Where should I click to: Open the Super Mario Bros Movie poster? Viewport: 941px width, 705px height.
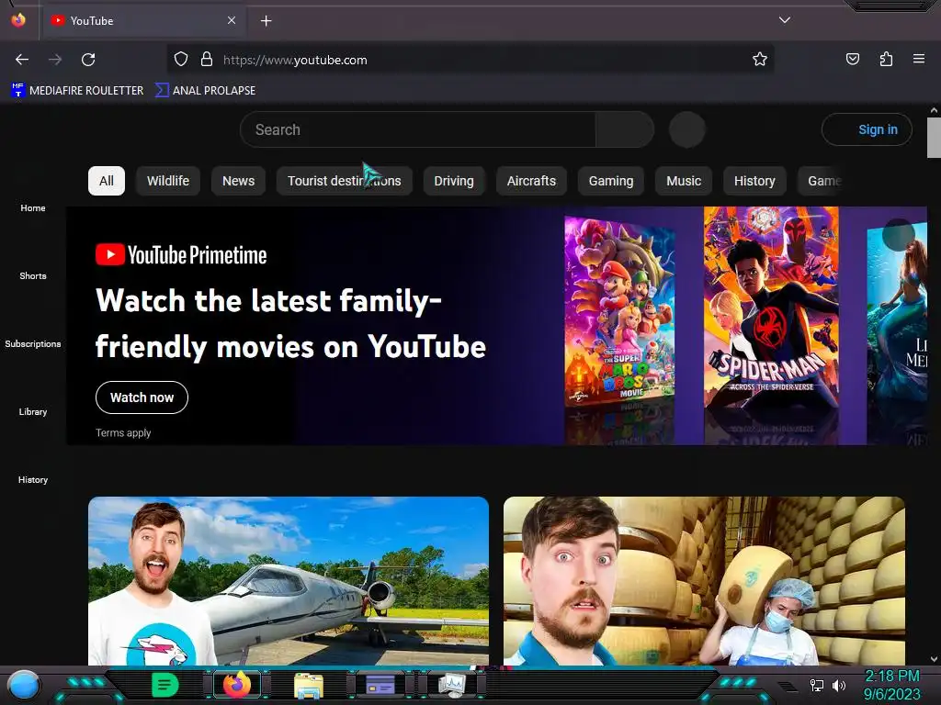click(x=620, y=312)
